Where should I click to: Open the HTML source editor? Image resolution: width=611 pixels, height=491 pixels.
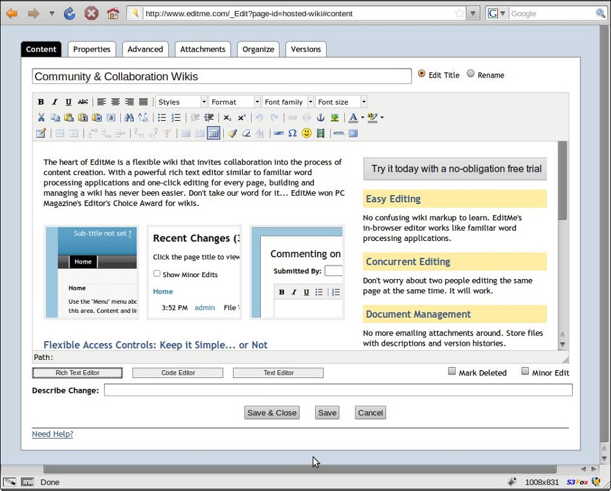pyautogui.click(x=339, y=133)
